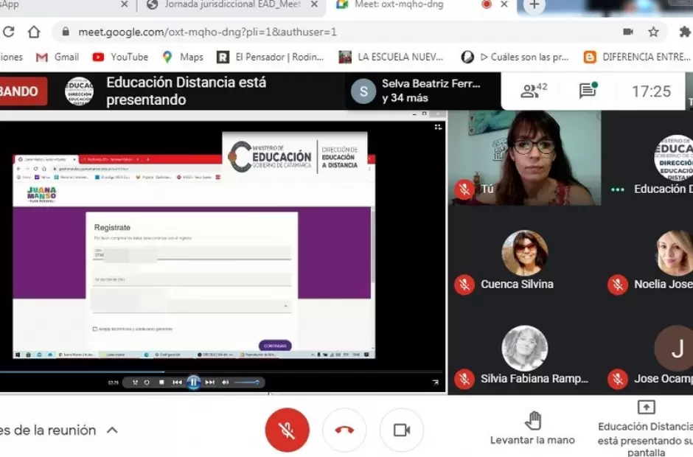Open a new browser tab
693x457 pixels.
[x=534, y=5]
